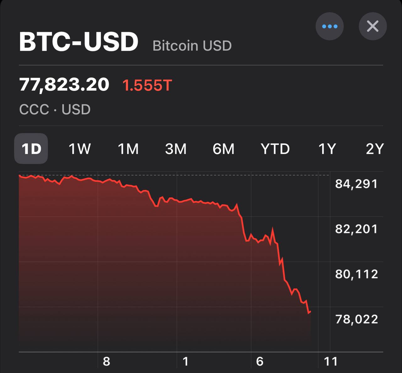Viewport: 402px width, 373px height.
Task: Show the 3M price chart
Action: (x=176, y=149)
